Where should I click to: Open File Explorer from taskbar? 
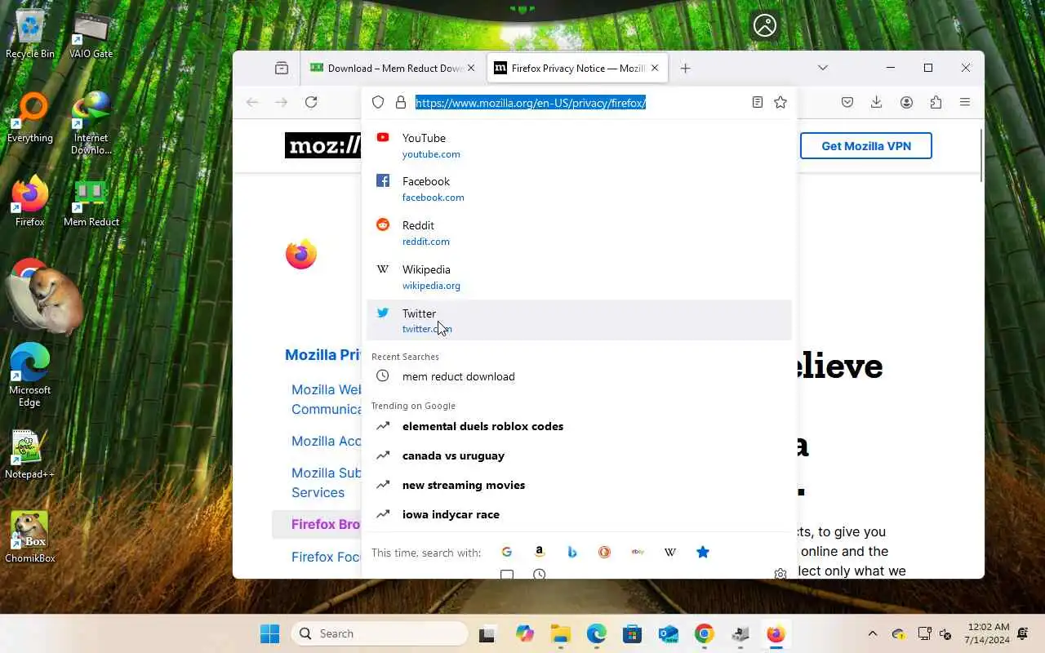560,633
